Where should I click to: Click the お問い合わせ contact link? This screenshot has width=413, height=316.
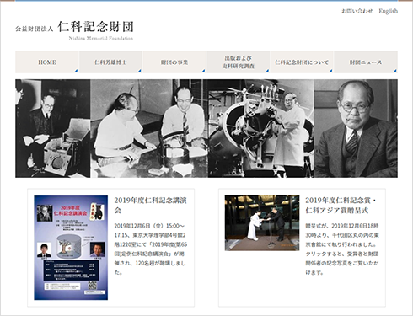(357, 11)
